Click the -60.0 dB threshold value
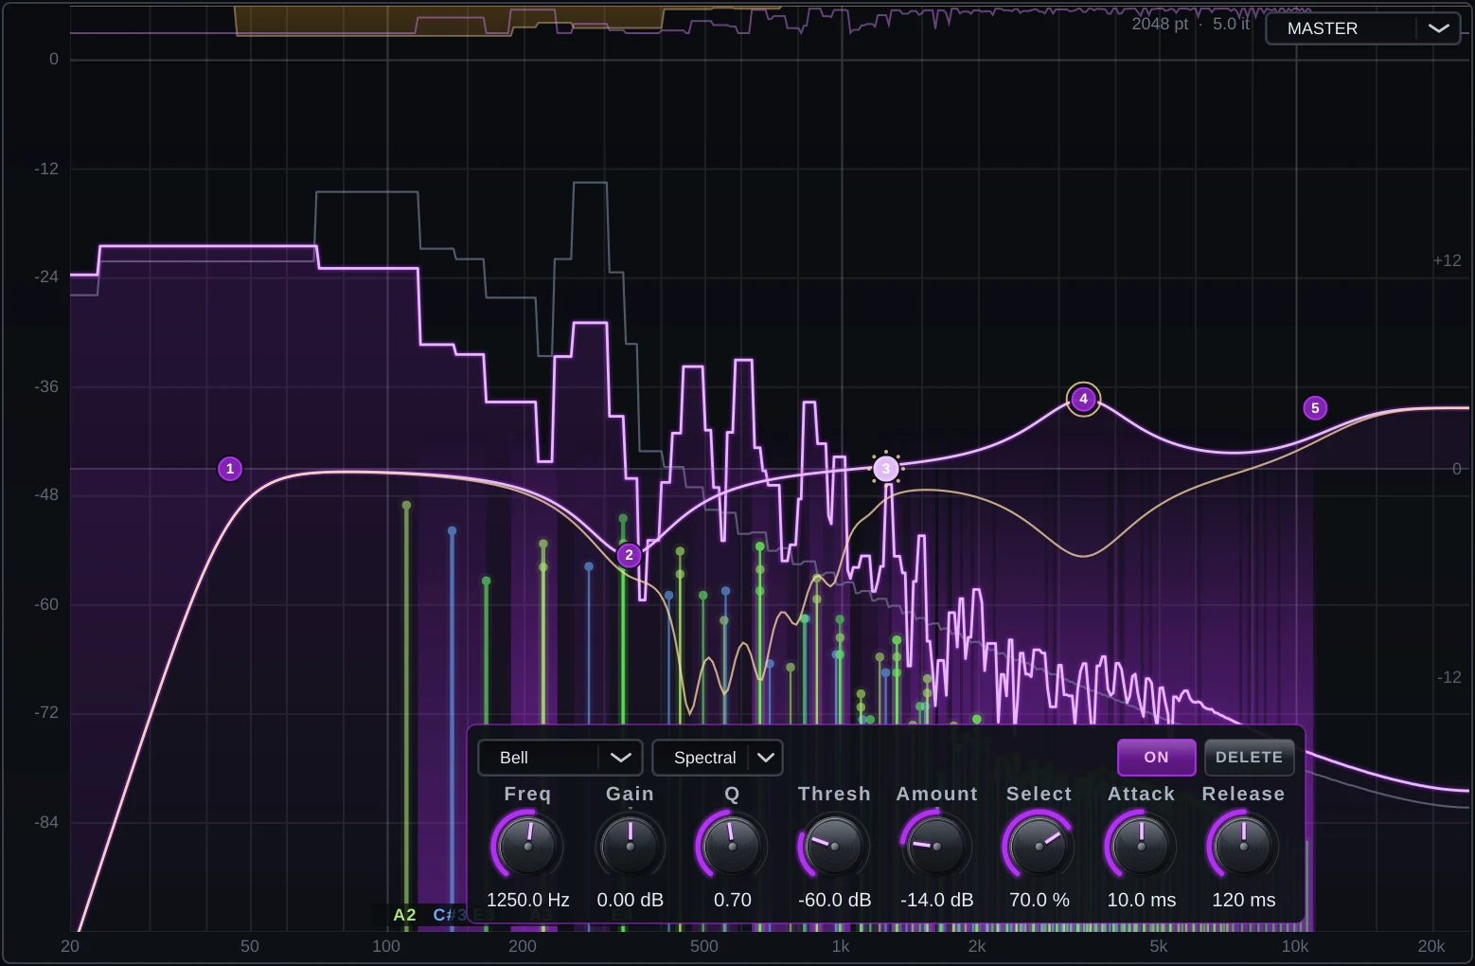The height and width of the screenshot is (966, 1475). pos(834,900)
